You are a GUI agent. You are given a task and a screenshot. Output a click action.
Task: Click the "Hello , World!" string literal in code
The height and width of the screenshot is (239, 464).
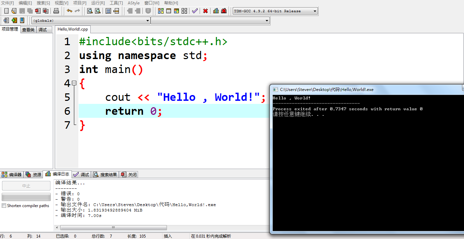click(x=208, y=97)
